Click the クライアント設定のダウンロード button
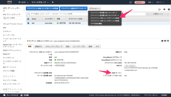 click(74, 9)
